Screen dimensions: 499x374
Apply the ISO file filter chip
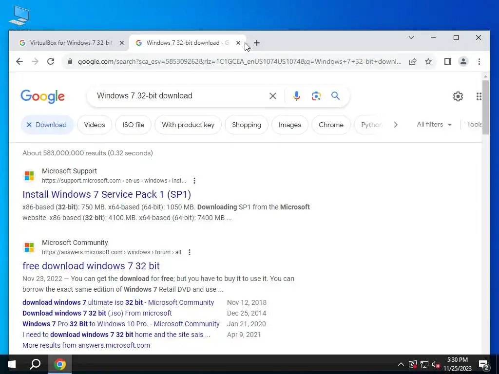coord(134,125)
